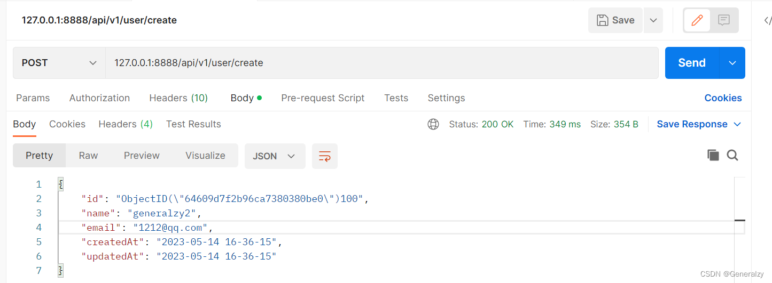This screenshot has width=772, height=283.
Task: Select the response Body tab
Action: [x=25, y=124]
